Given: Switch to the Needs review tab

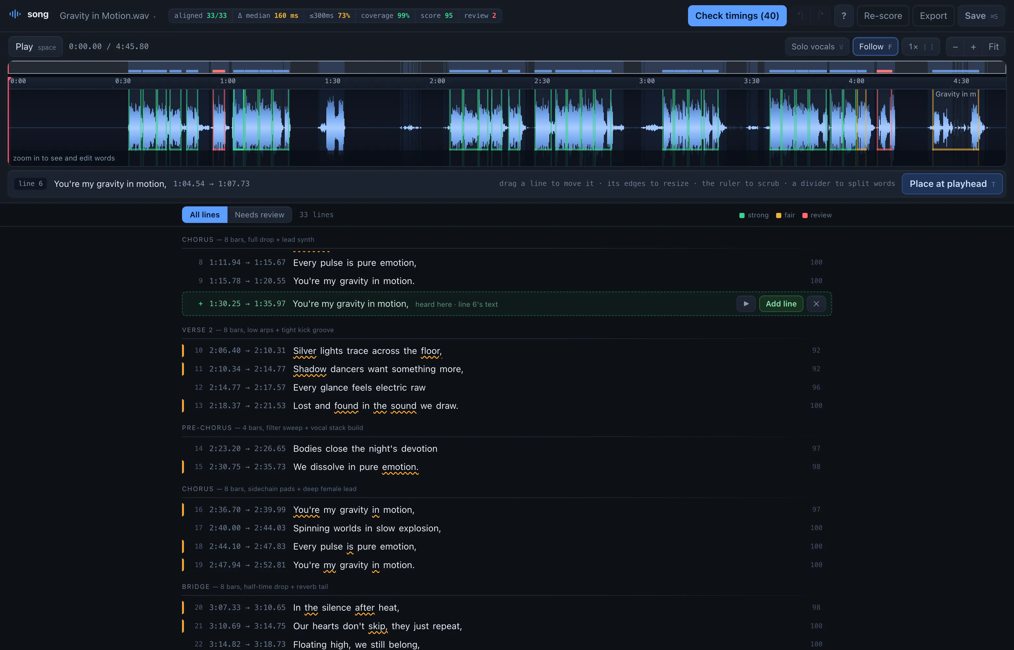Looking at the screenshot, I should tap(260, 214).
